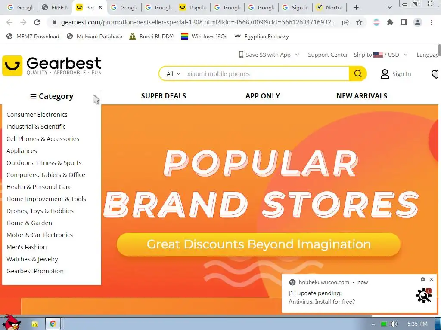Show hidden tray icons arrow
This screenshot has width=441, height=330.
[x=373, y=324]
